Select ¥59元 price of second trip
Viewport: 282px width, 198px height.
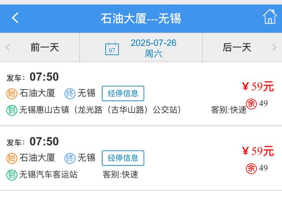[258, 151]
